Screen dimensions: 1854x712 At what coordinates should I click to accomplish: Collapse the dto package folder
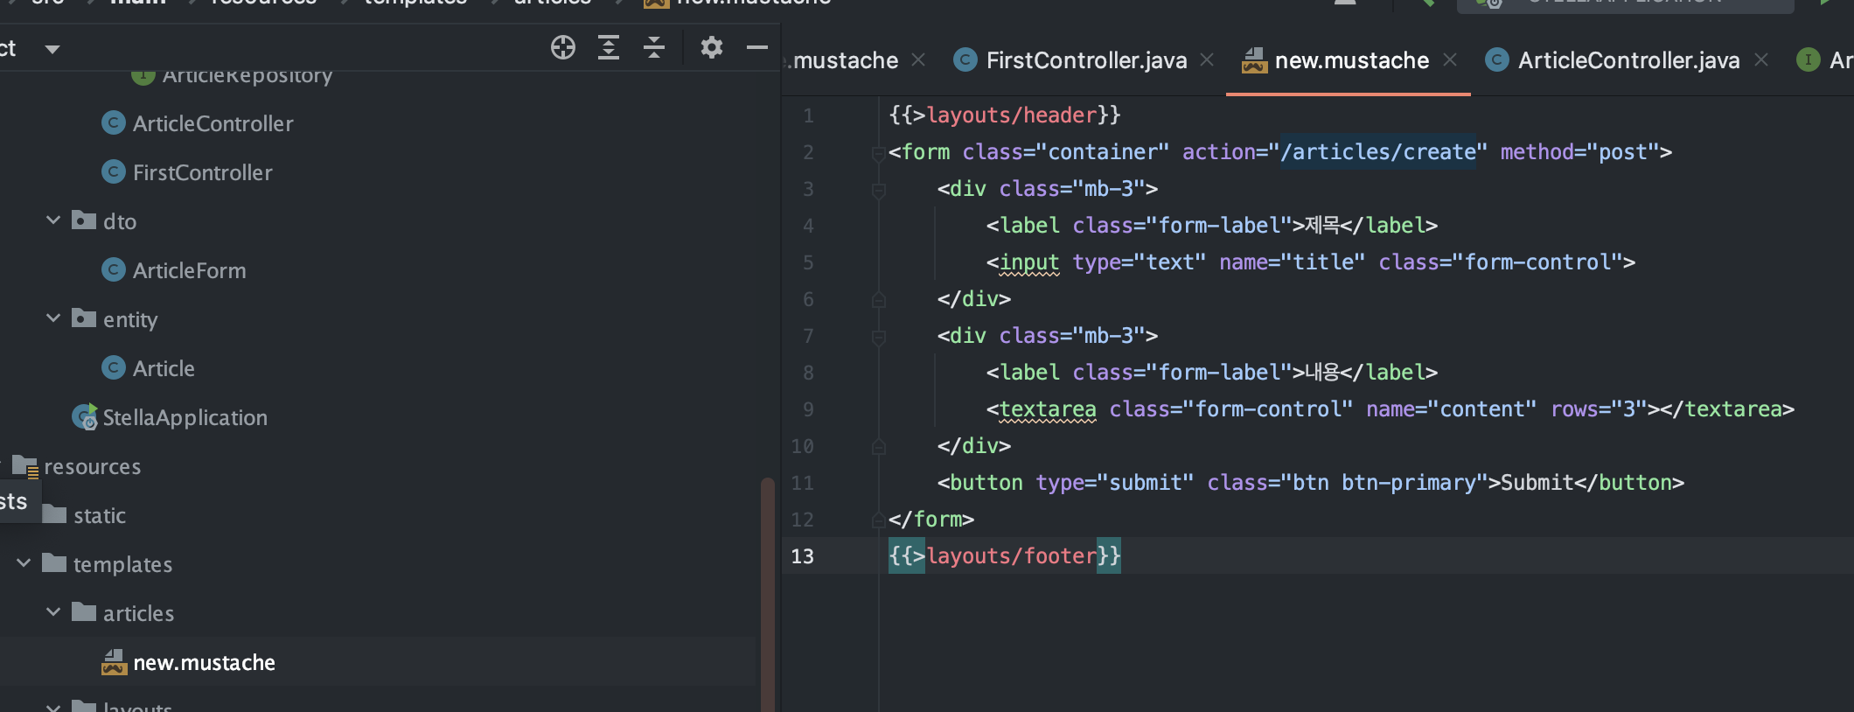[53, 220]
